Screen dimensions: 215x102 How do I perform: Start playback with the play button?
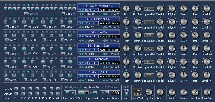(x=82, y=93)
